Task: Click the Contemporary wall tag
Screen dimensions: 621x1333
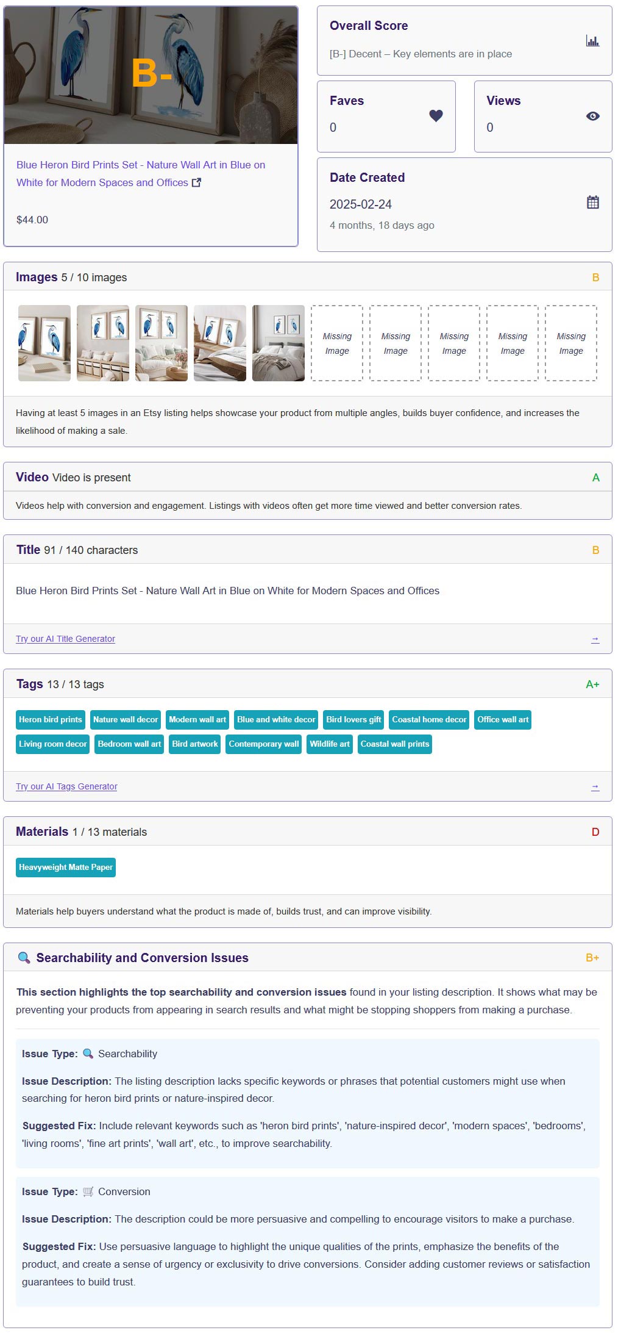Action: point(264,744)
